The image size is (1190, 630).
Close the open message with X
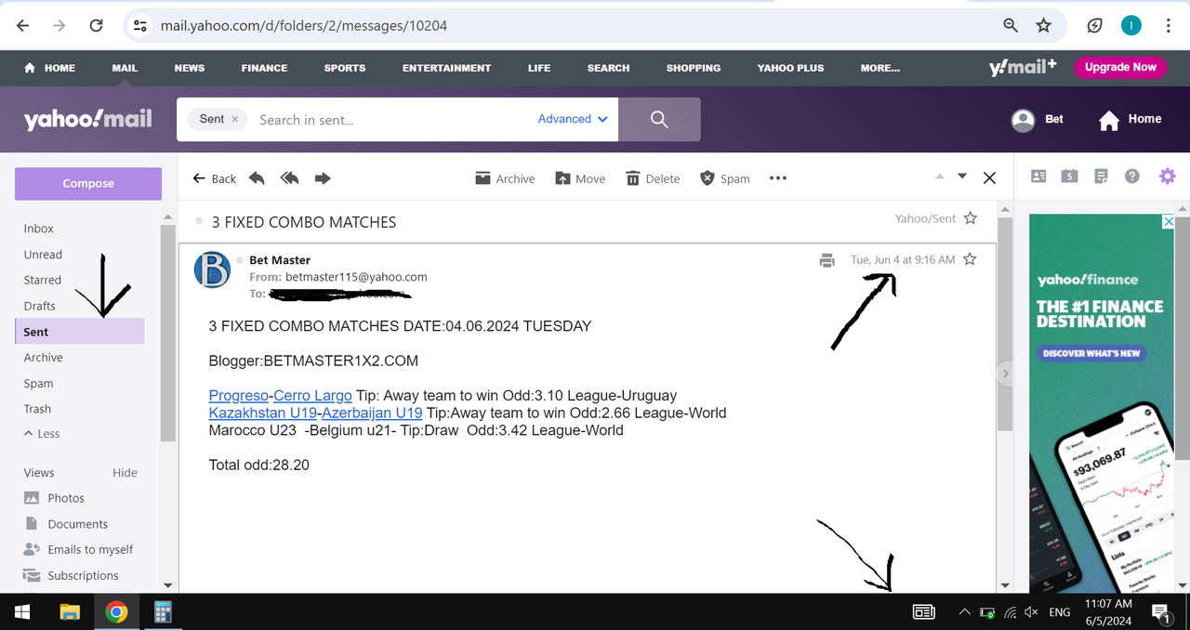989,177
